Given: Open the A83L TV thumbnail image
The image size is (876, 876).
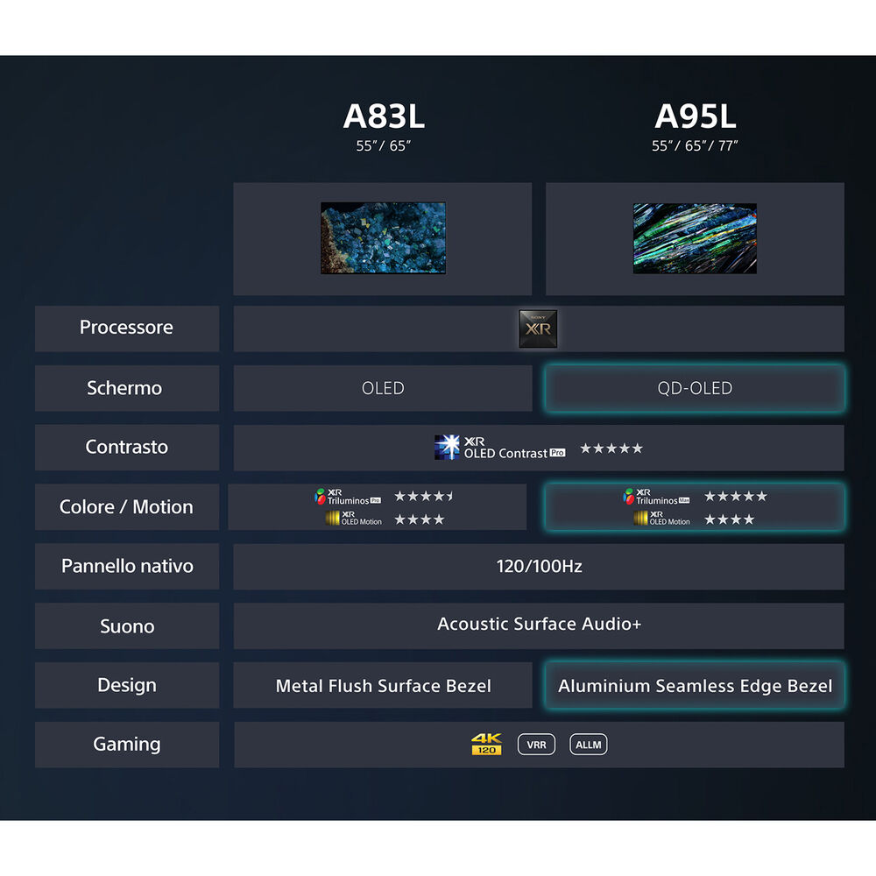Looking at the screenshot, I should click(x=383, y=238).
